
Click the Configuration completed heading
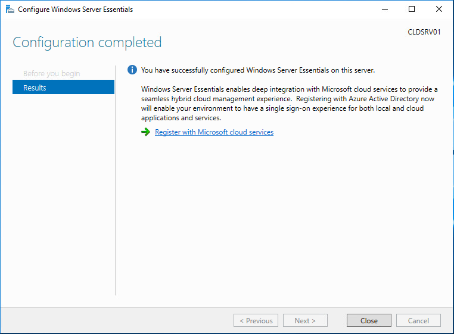pos(87,42)
